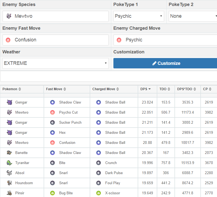Sort table by Fast Move column
Image resolution: width=217 pixels, height=197 pixels.
(x=56, y=89)
